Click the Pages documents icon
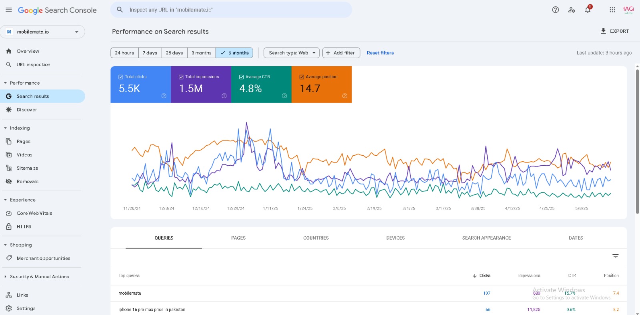The height and width of the screenshot is (315, 640). pos(9,141)
